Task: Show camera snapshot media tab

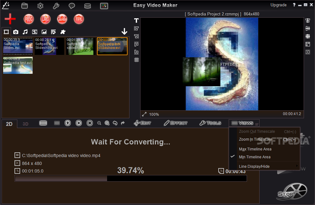Action: [16, 32]
